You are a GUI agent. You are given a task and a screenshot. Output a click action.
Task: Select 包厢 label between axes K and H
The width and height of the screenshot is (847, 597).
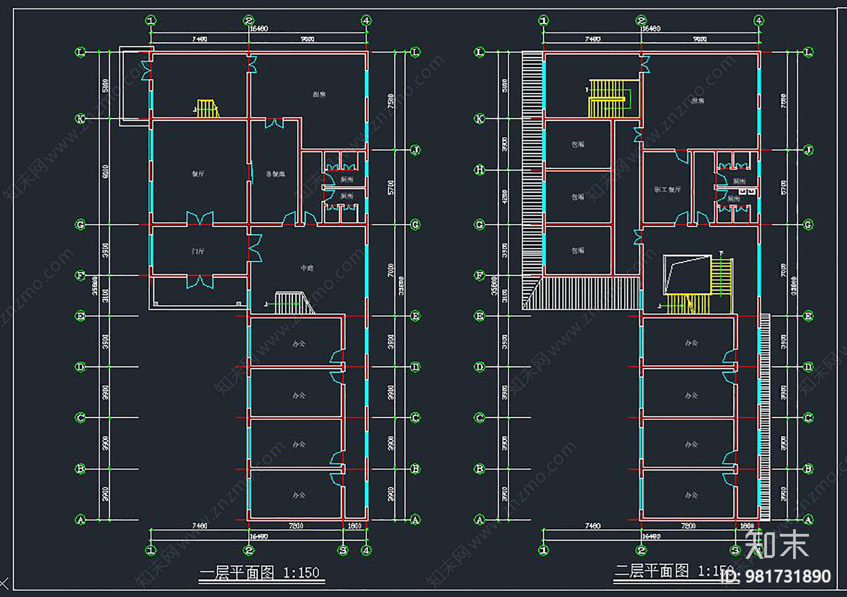click(578, 144)
